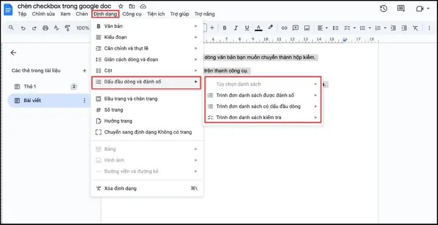The width and height of the screenshot is (438, 225).
Task: Increase font size with plus button
Action: point(212,27)
